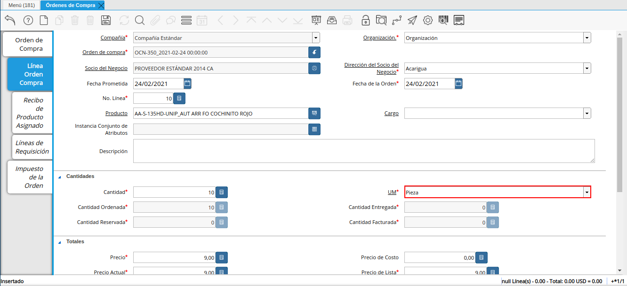The image size is (627, 286).
Task: Open calendar picker for Fecha Prometida
Action: pyautogui.click(x=187, y=84)
